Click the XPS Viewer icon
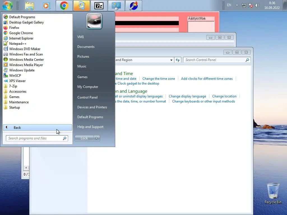This screenshot has width=287, height=215. point(6,81)
